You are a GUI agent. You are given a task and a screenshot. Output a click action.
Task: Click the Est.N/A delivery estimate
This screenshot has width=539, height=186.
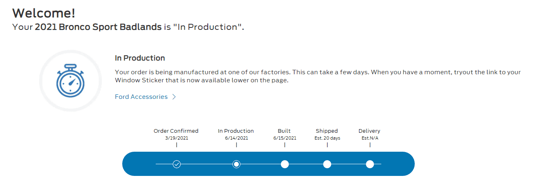(x=370, y=138)
